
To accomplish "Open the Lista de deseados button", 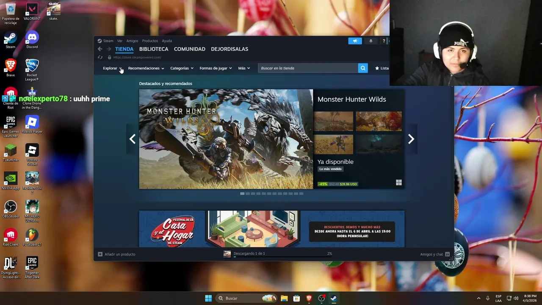I will (382, 68).
